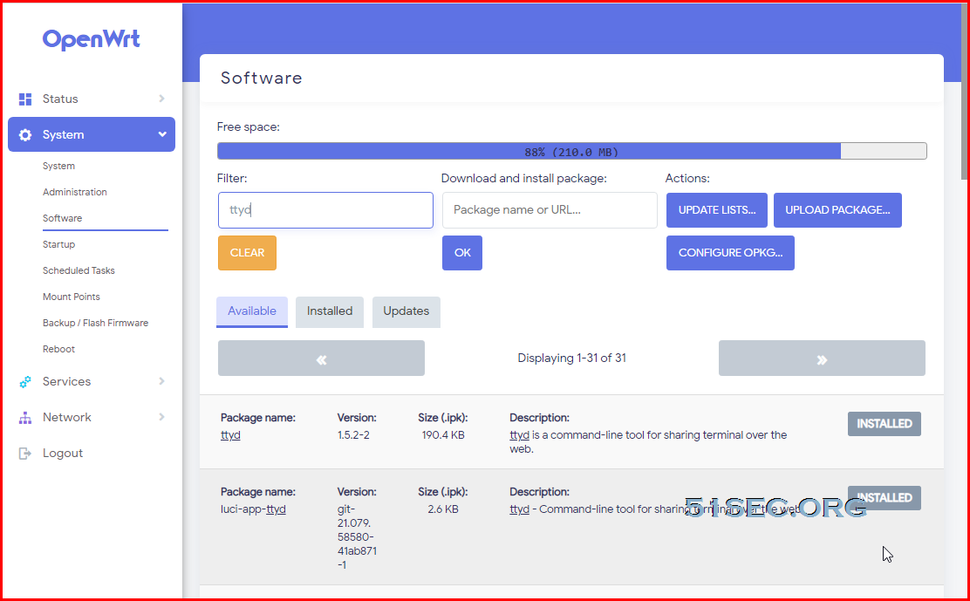Image resolution: width=970 pixels, height=601 pixels.
Task: Click the 2.6 KB size value
Action: click(443, 509)
